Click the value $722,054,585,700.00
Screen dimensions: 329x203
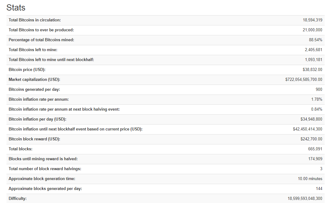pos(304,79)
